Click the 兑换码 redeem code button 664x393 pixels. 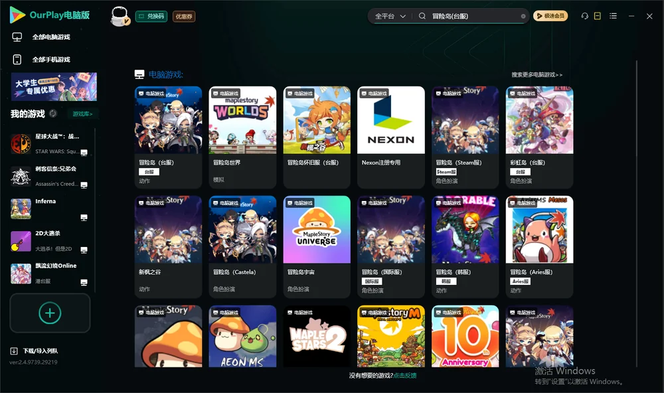(x=151, y=17)
